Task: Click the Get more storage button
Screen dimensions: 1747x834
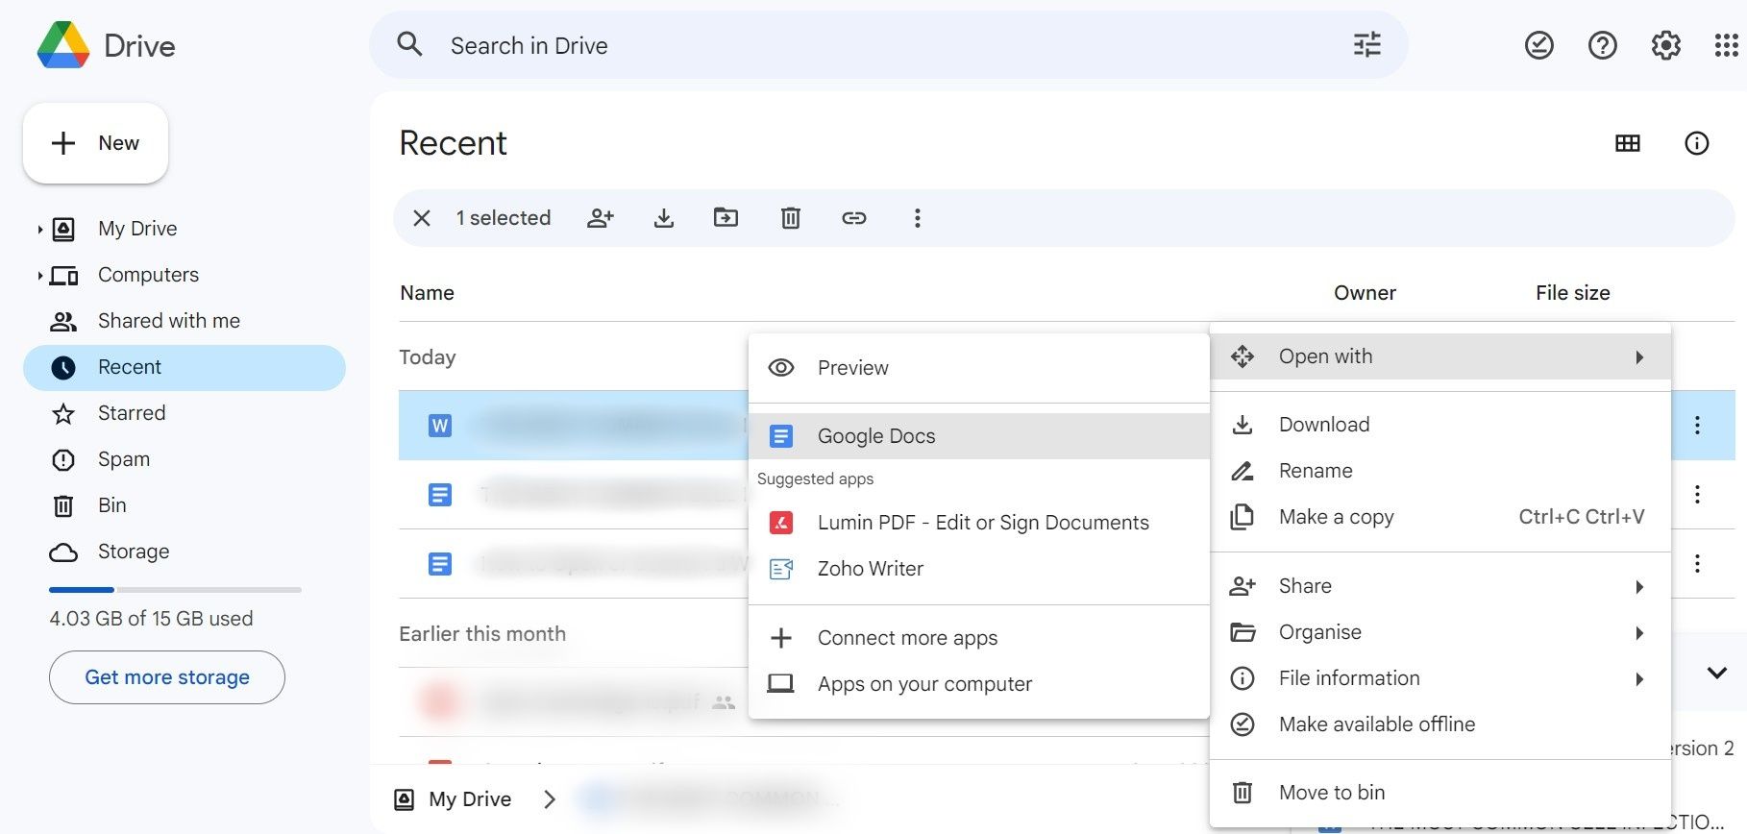Action: pyautogui.click(x=167, y=677)
